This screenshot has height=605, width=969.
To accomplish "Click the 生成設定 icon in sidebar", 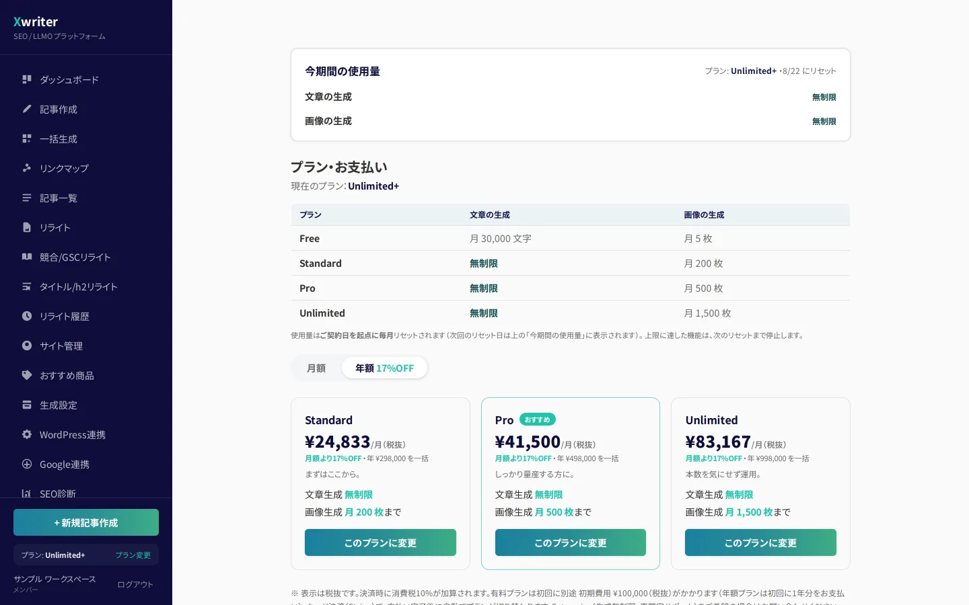I will point(27,405).
